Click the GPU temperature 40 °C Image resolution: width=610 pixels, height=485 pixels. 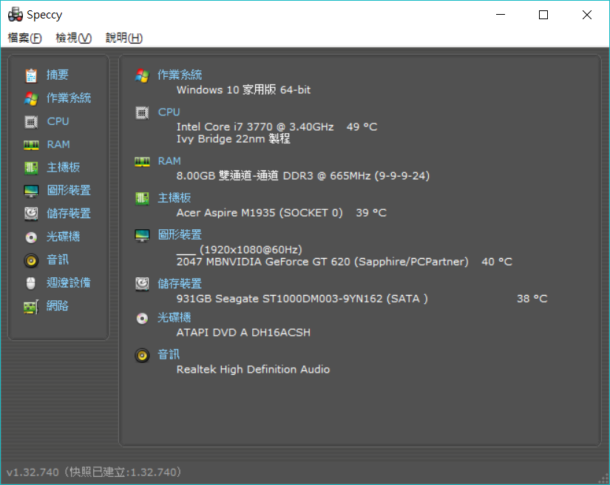pyautogui.click(x=497, y=262)
